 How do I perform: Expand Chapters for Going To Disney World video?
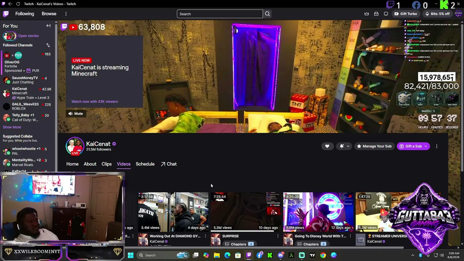tap(311, 244)
